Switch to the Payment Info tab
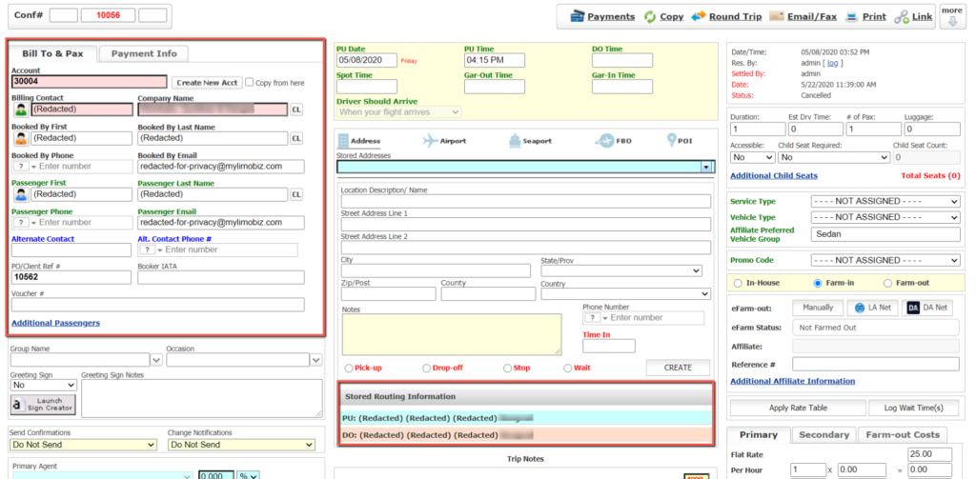 [x=144, y=53]
